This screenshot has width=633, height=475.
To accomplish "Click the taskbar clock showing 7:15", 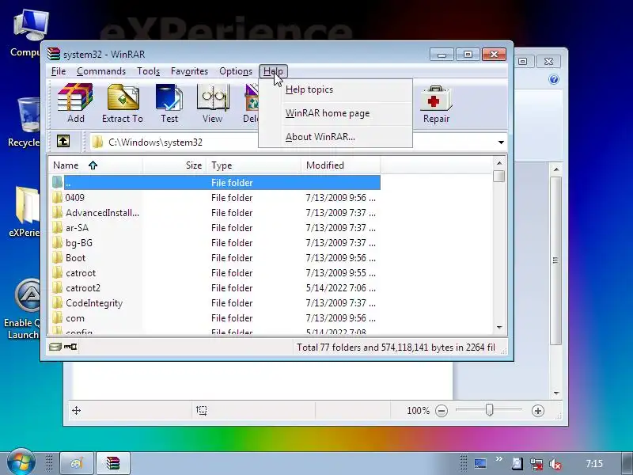I will pyautogui.click(x=594, y=464).
